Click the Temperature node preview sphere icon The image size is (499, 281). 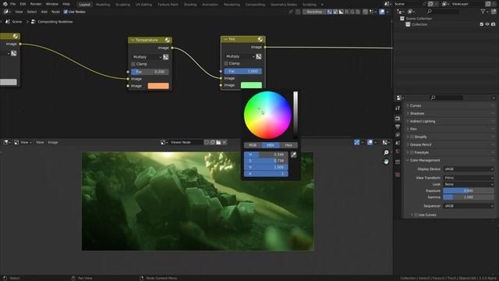168,40
